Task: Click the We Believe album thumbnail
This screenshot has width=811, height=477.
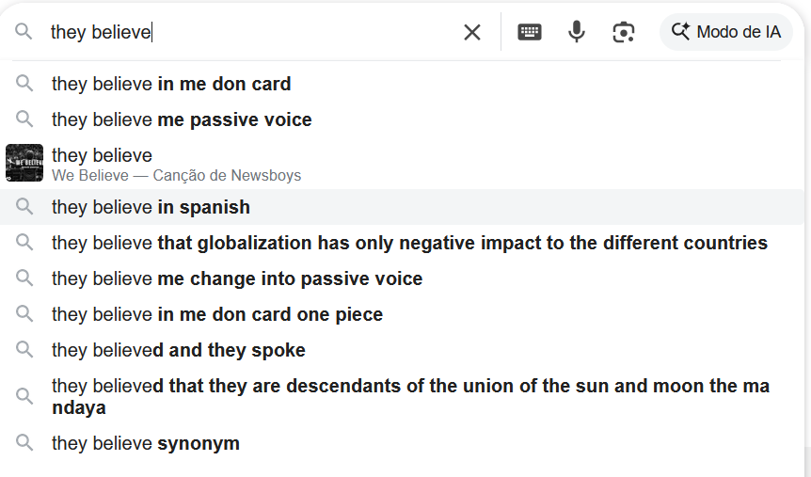Action: 24,163
